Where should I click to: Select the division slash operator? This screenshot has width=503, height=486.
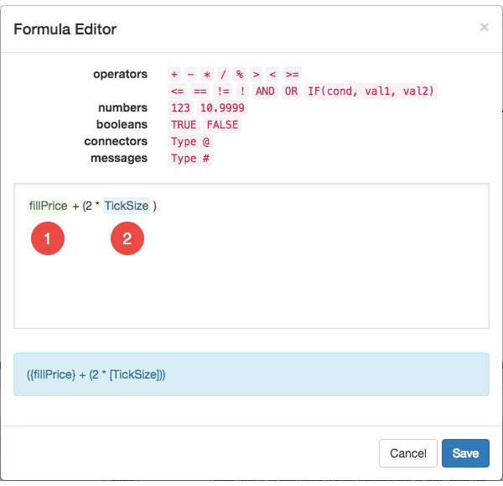tap(223, 75)
